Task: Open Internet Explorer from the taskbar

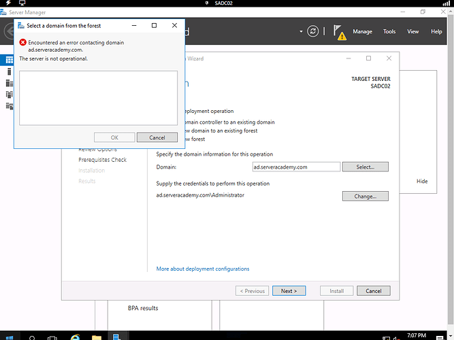Action: point(76,337)
